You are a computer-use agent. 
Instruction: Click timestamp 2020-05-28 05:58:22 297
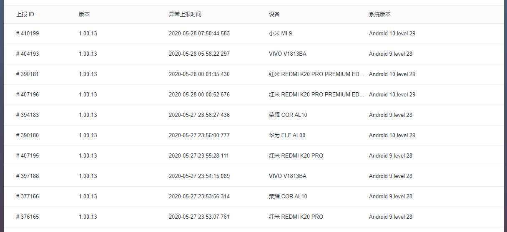coord(199,54)
